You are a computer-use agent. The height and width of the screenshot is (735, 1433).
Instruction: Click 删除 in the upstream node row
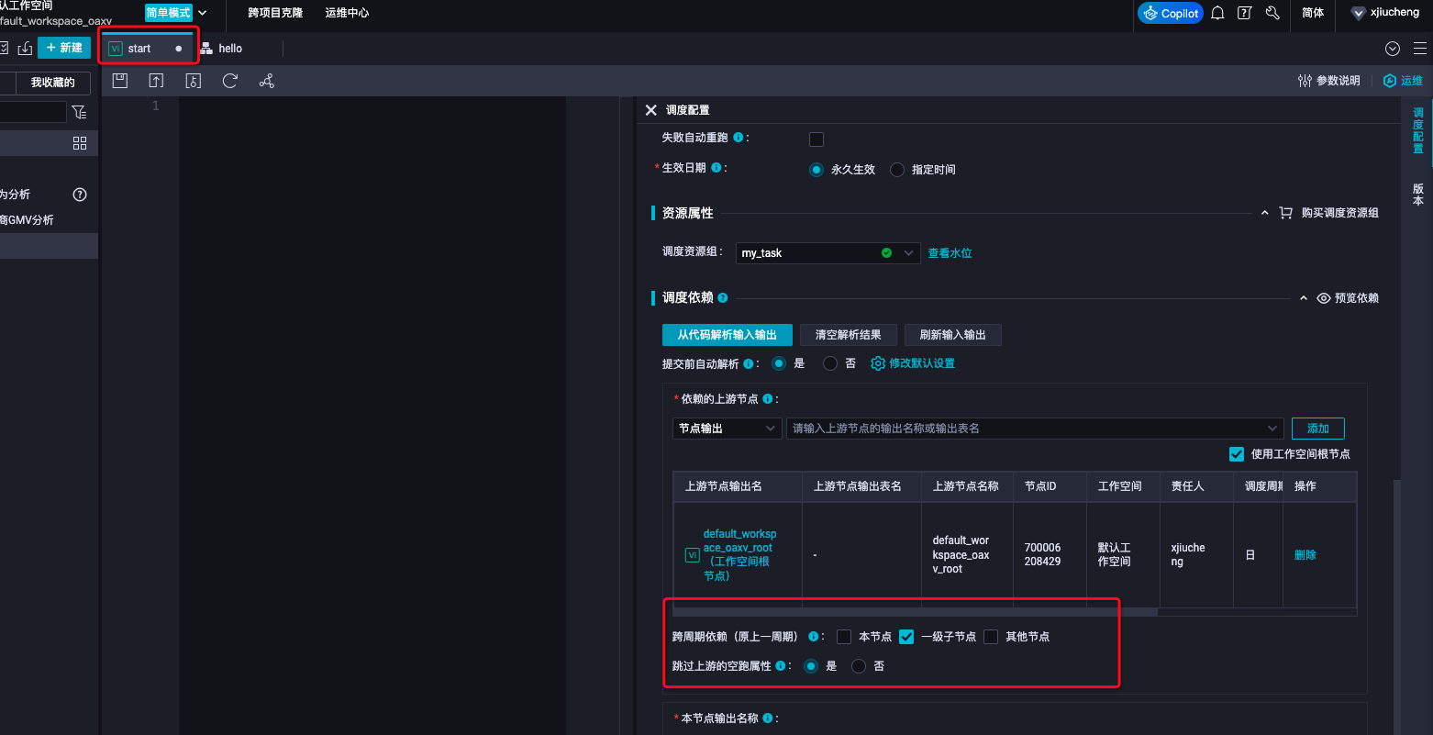[1305, 555]
